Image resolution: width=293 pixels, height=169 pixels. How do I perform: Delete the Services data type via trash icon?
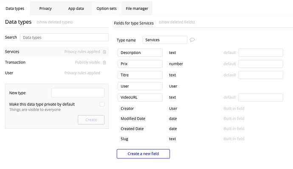pos(104,52)
